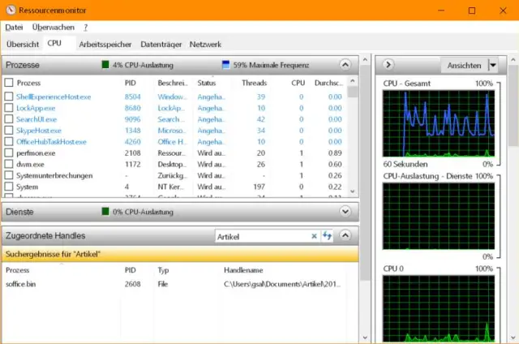Click the ShellExperienceHost.exe process name
519x344 pixels.
(x=54, y=97)
